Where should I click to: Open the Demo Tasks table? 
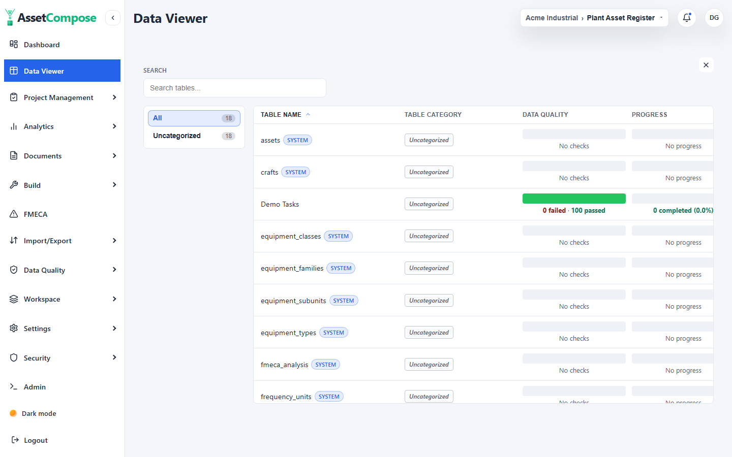click(x=280, y=204)
